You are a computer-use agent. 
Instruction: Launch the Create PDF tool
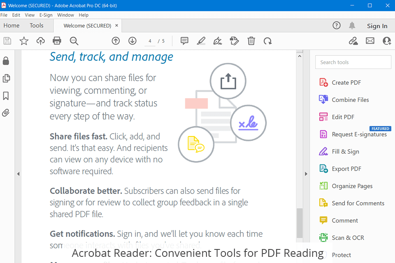click(x=340, y=83)
